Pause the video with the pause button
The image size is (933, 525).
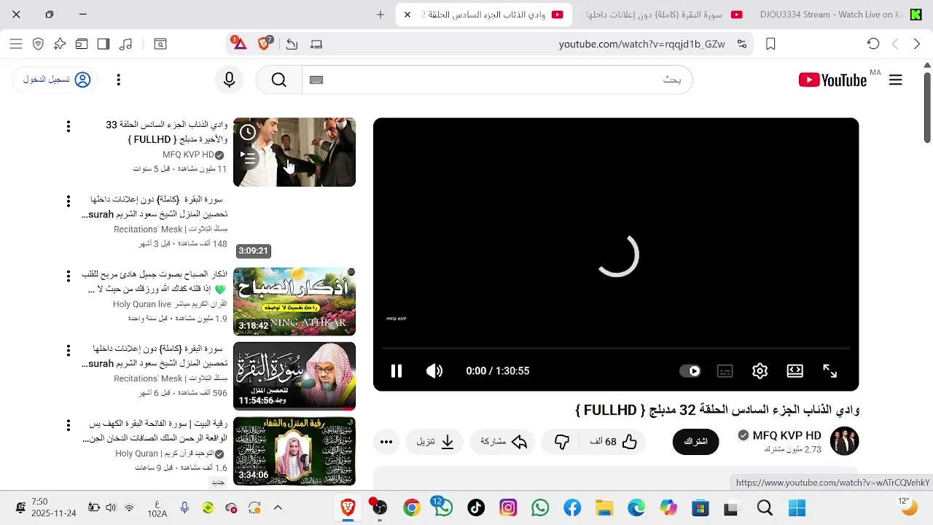pos(397,371)
